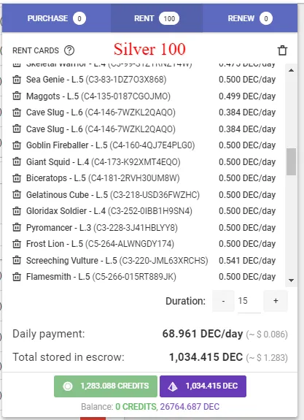
Task: Click the 0.499 DEC/day price for Maggots
Action: 247,96
